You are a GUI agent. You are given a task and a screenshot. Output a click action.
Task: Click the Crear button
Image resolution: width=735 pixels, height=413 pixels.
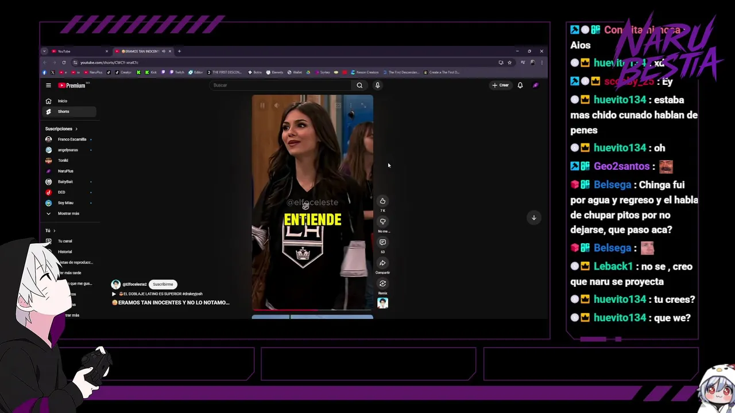[501, 85]
